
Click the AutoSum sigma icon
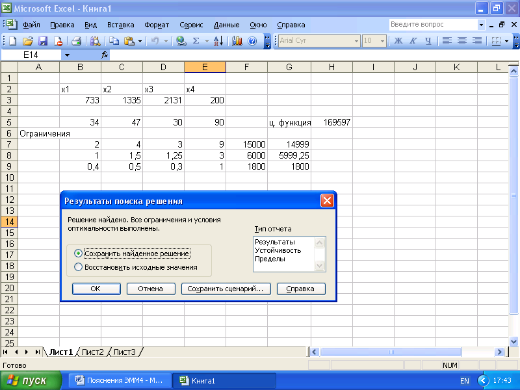pyautogui.click(x=196, y=41)
